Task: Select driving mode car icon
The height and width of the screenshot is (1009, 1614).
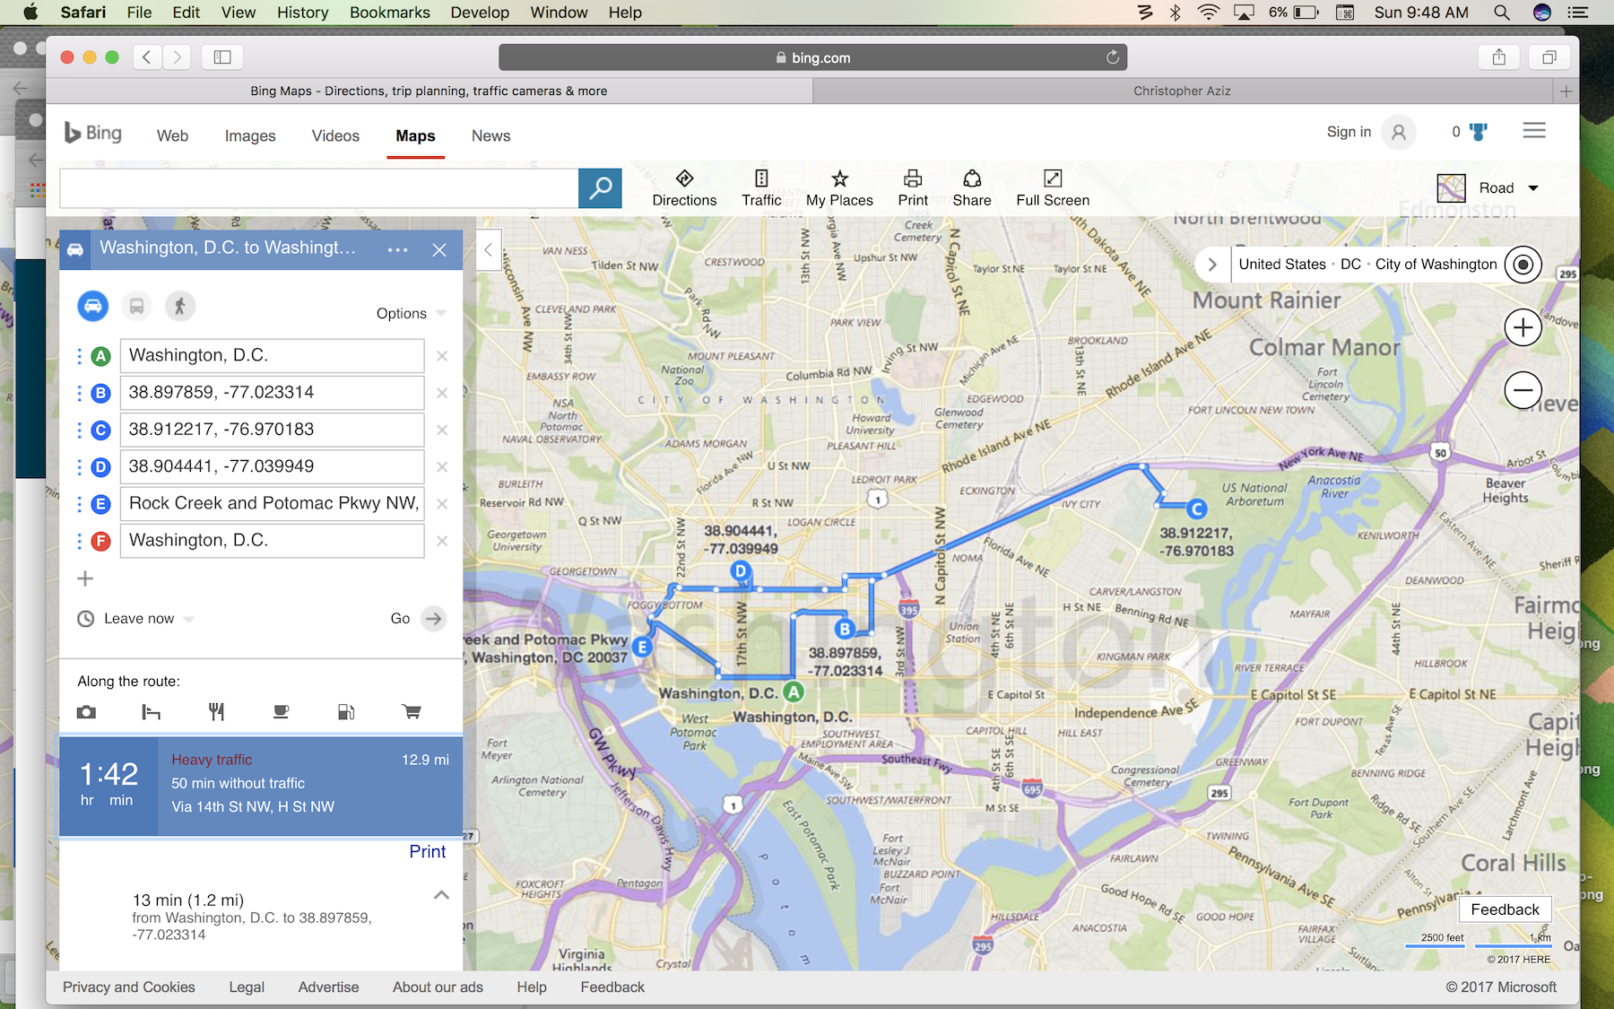Action: tap(93, 306)
